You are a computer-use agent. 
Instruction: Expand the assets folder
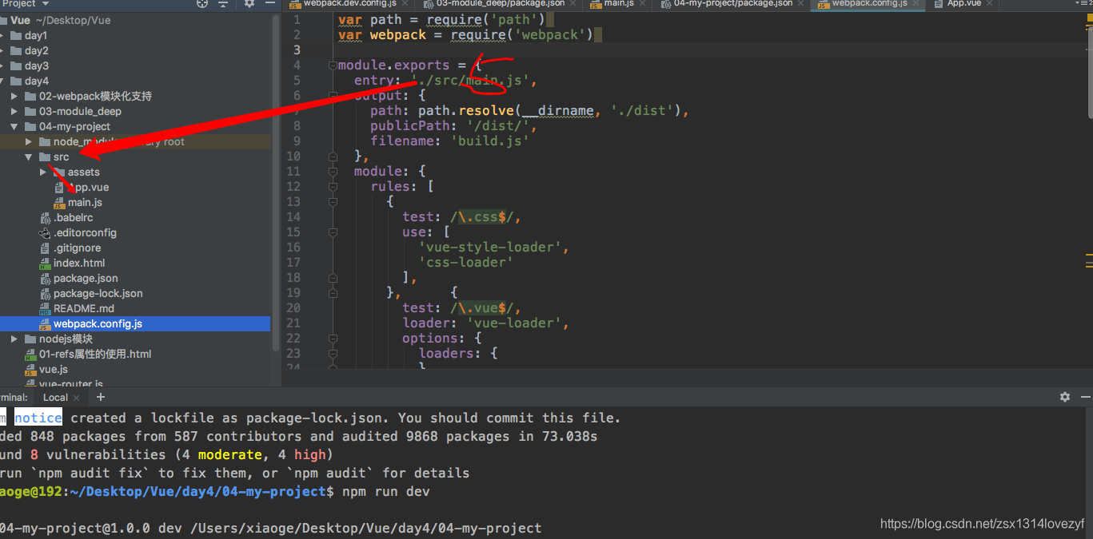(x=43, y=172)
